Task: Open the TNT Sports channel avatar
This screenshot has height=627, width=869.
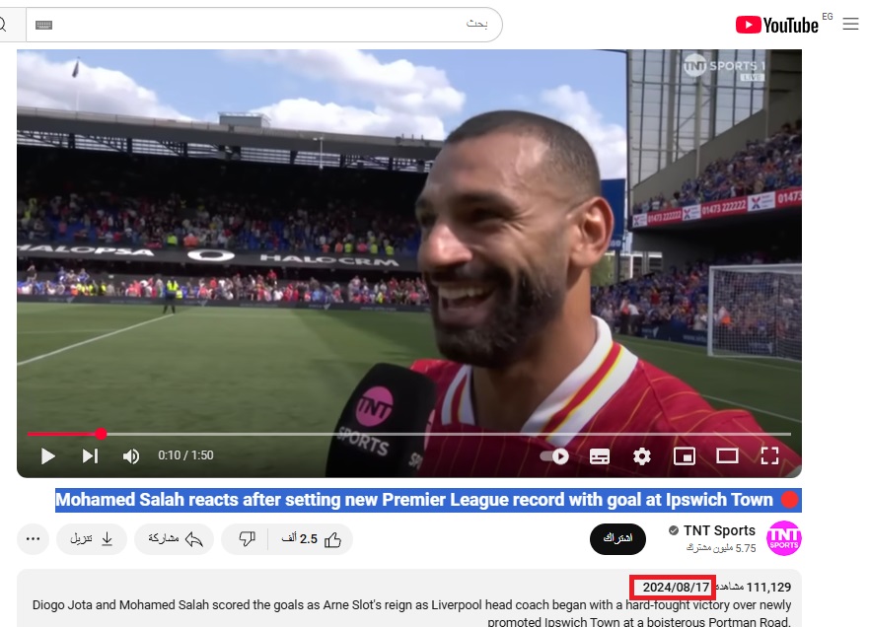Action: tap(783, 538)
